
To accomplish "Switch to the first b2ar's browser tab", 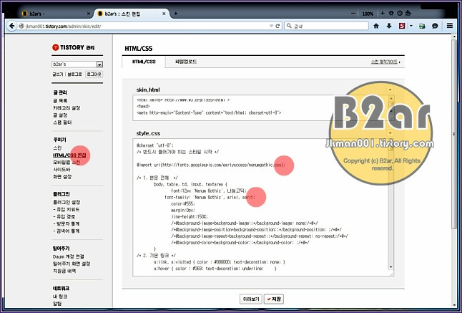I will point(55,14).
